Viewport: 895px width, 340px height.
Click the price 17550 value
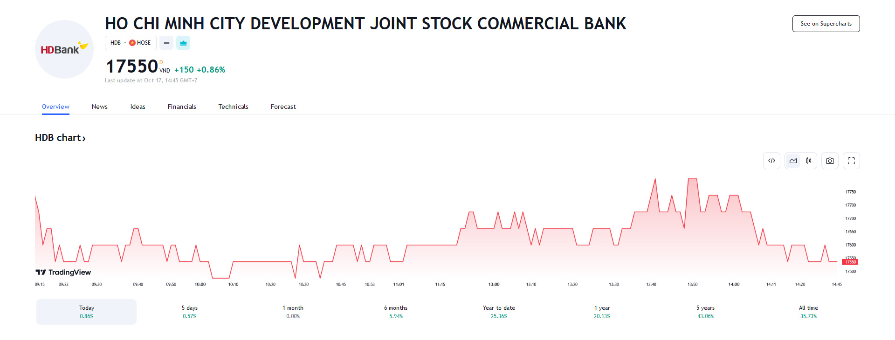tap(132, 66)
